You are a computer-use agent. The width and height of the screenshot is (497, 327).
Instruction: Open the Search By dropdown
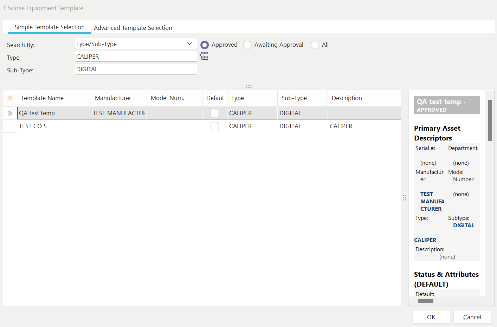tap(189, 44)
